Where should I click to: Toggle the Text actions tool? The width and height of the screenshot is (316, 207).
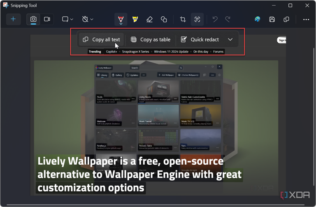197,19
